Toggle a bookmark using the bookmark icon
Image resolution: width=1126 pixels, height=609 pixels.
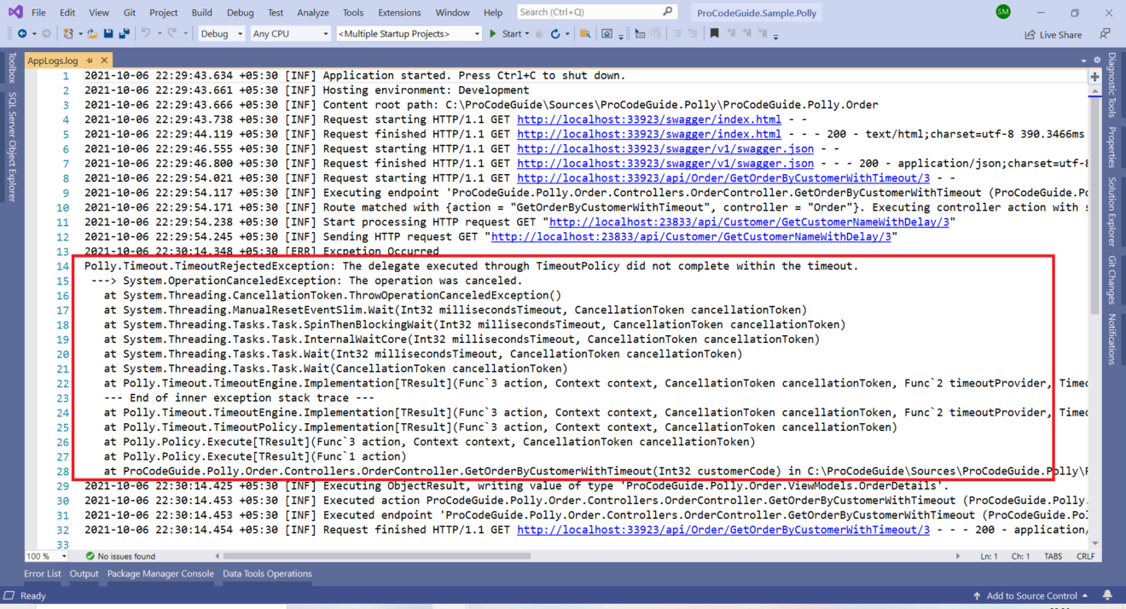coord(715,32)
